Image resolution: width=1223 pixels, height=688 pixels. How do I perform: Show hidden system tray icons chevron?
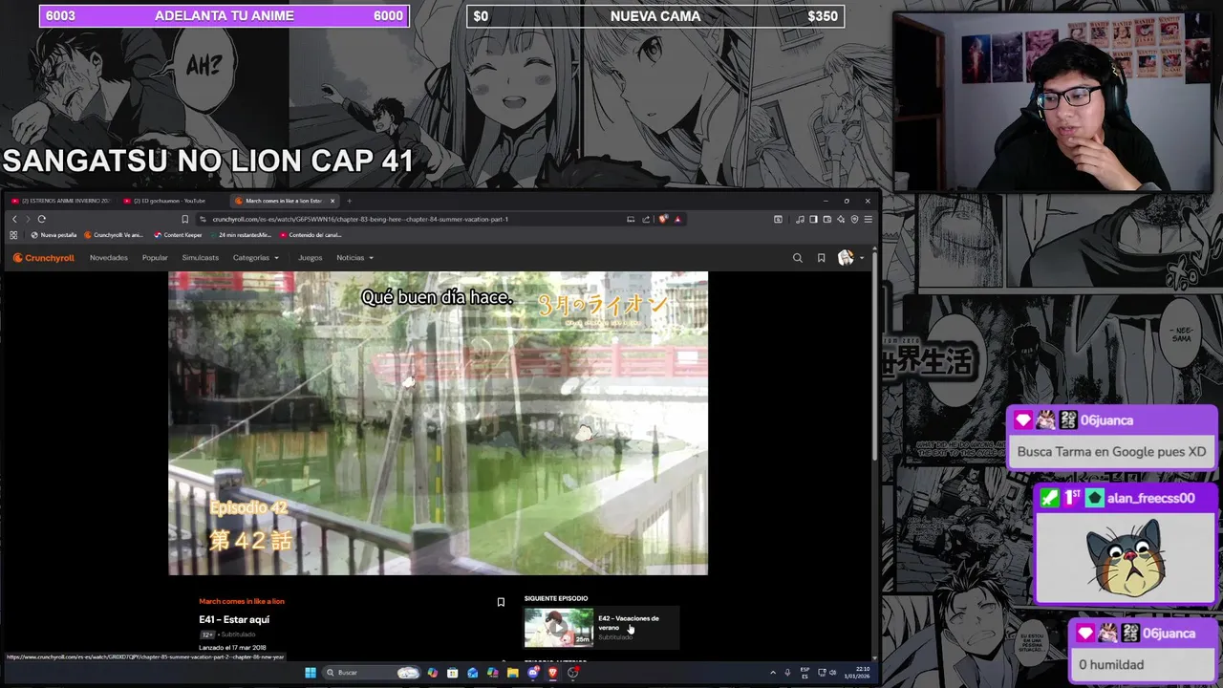(x=773, y=673)
